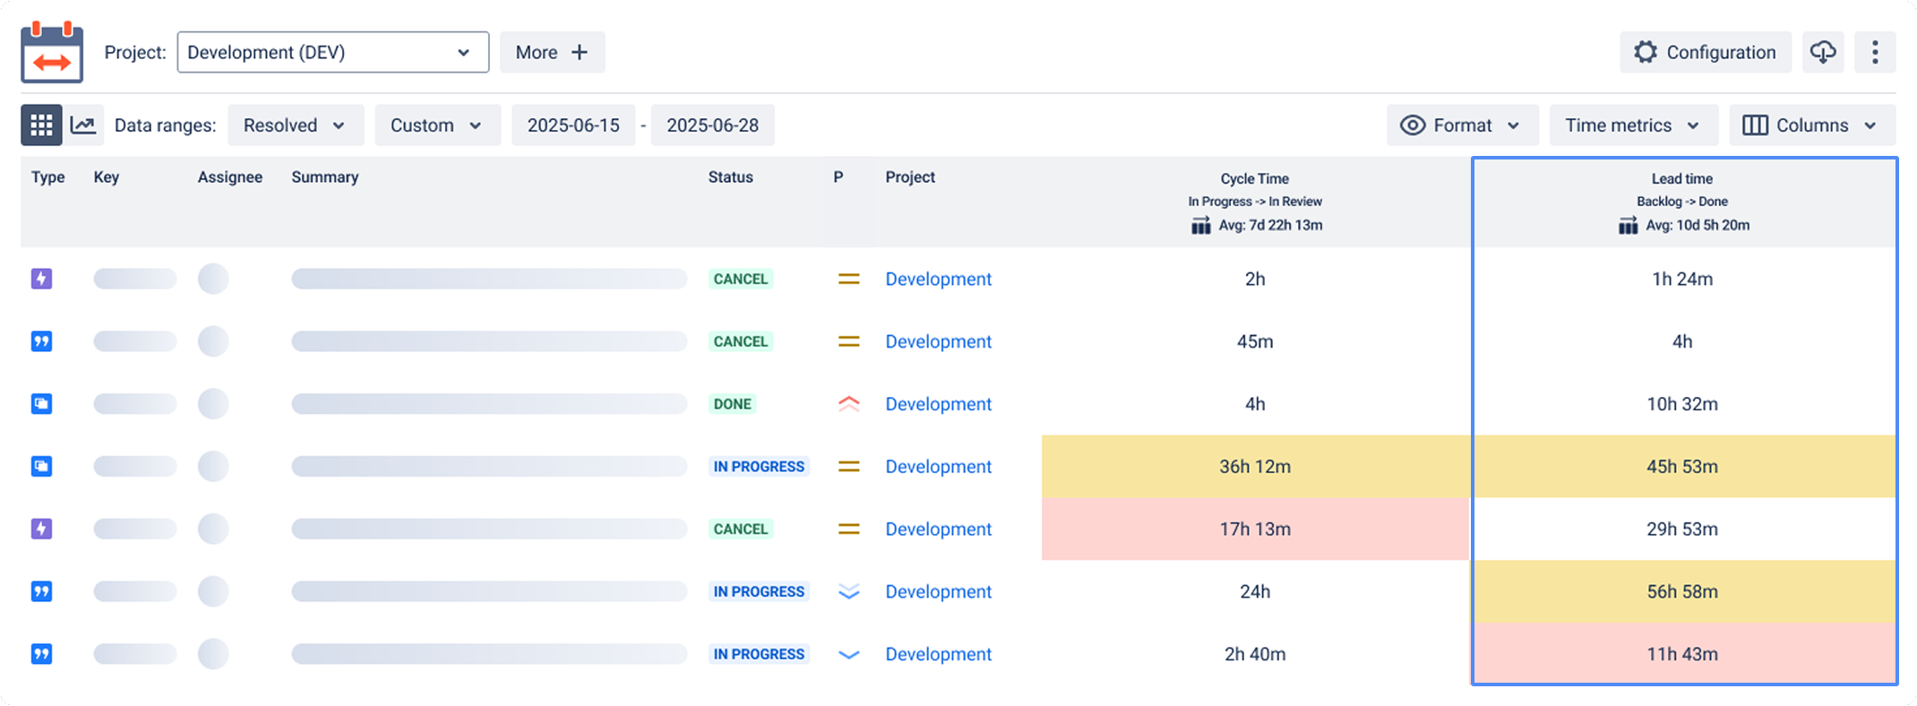Click the issue type icon in the 2h 40m row

click(41, 654)
